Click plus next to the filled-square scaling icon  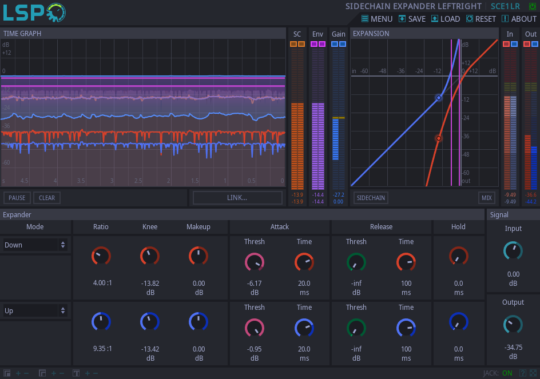point(18,373)
